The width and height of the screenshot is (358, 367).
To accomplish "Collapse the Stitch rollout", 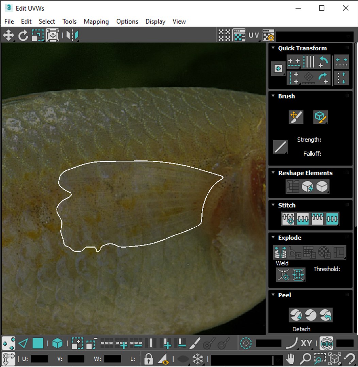I will point(273,205).
